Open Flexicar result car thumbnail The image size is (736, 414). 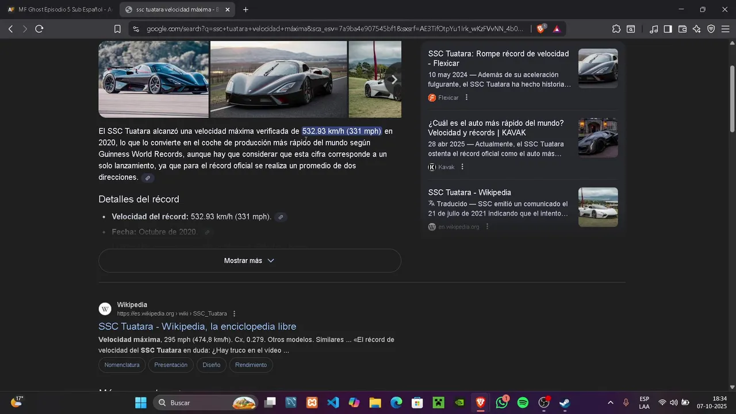(x=598, y=68)
